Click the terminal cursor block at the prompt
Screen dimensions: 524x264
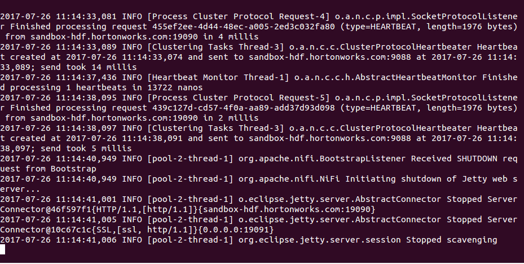(3, 250)
